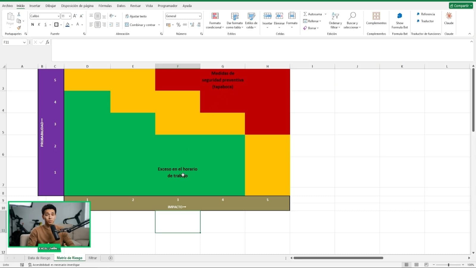Click the Compartir share button
This screenshot has height=268, width=476.
[461, 6]
